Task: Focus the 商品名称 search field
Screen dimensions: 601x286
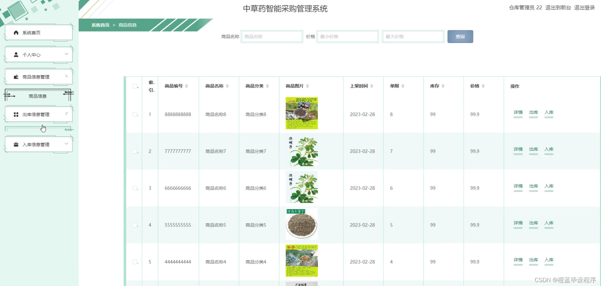Action: coord(272,37)
